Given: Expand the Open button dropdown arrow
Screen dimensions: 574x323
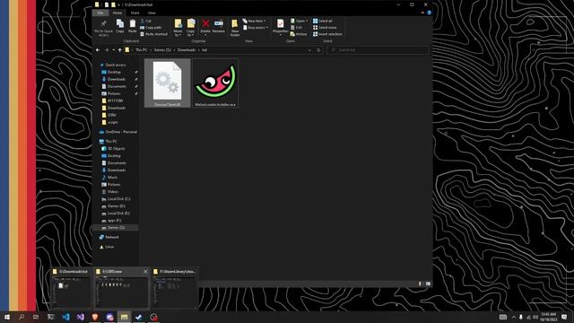Looking at the screenshot, I should (x=307, y=21).
